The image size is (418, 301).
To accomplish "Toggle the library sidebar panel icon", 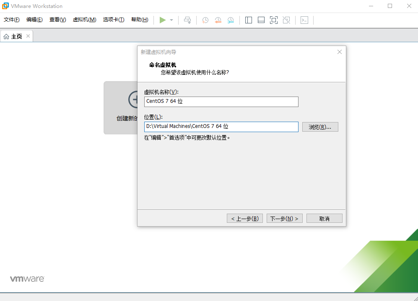I will 249,20.
